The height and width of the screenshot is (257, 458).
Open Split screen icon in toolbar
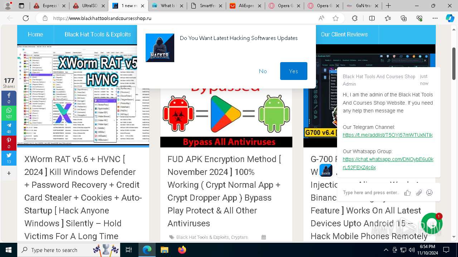pyautogui.click(x=372, y=18)
